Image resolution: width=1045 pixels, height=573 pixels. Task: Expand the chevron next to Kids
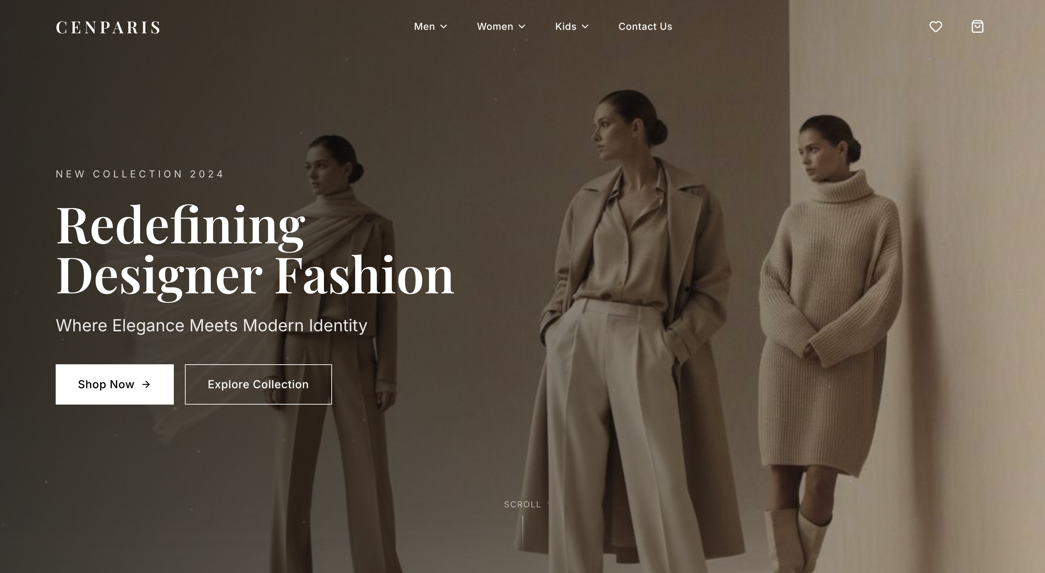coord(585,26)
